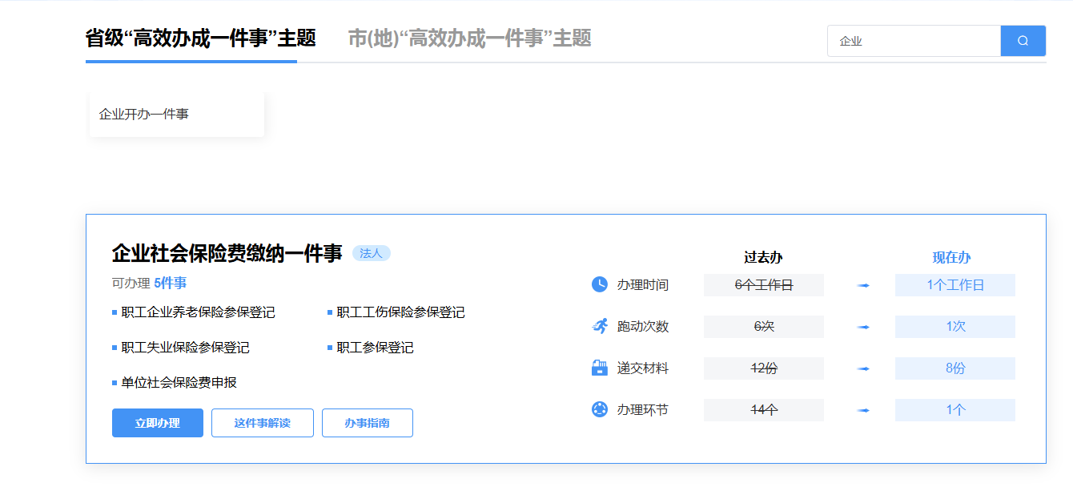Screen dimensions: 1073x495
Task: Click the arrow in the 办理时间 row
Action: (x=863, y=285)
